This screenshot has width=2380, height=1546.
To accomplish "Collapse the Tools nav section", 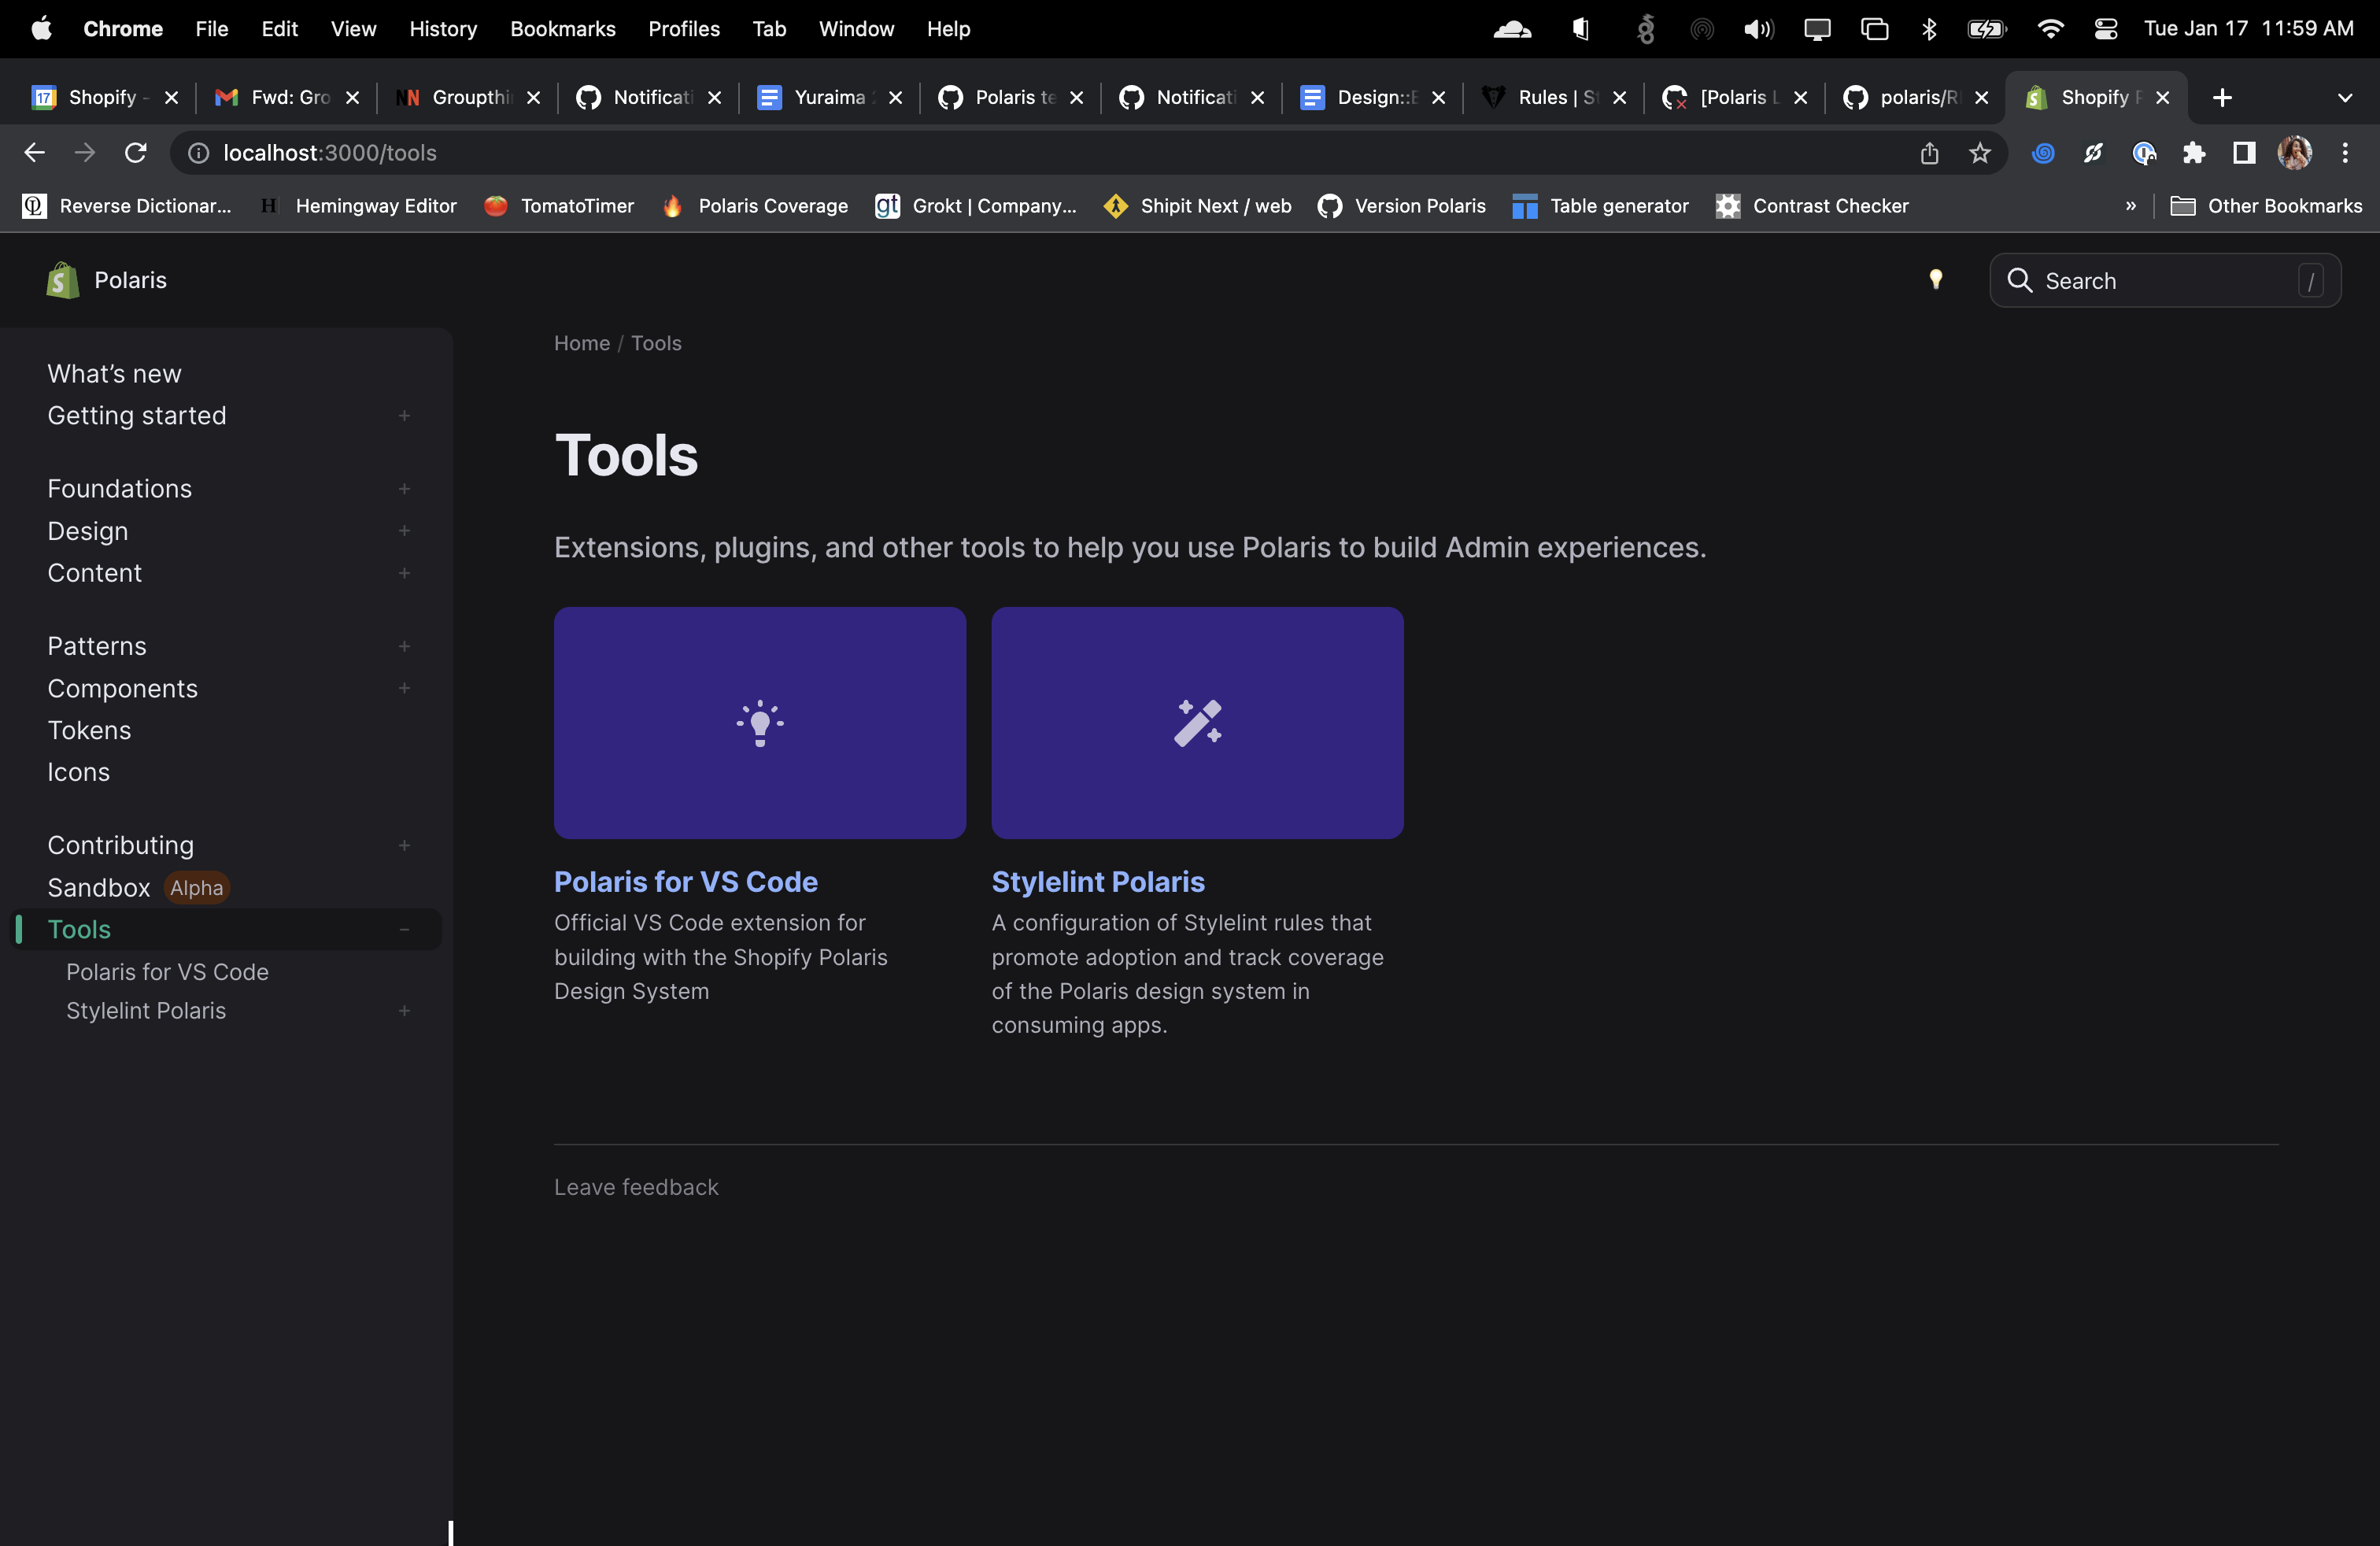I will point(404,930).
